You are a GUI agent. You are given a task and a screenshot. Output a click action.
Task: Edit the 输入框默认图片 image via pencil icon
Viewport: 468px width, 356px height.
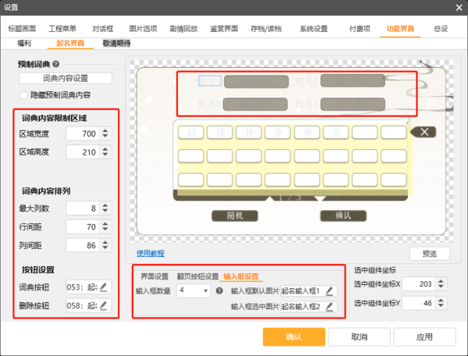pos(329,290)
